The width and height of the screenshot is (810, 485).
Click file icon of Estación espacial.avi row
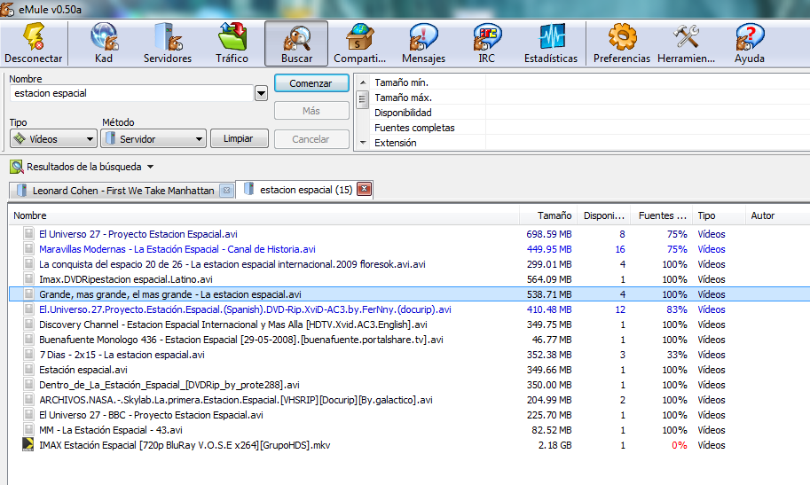(x=28, y=370)
